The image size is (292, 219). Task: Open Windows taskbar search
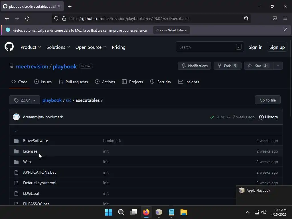(x=121, y=212)
